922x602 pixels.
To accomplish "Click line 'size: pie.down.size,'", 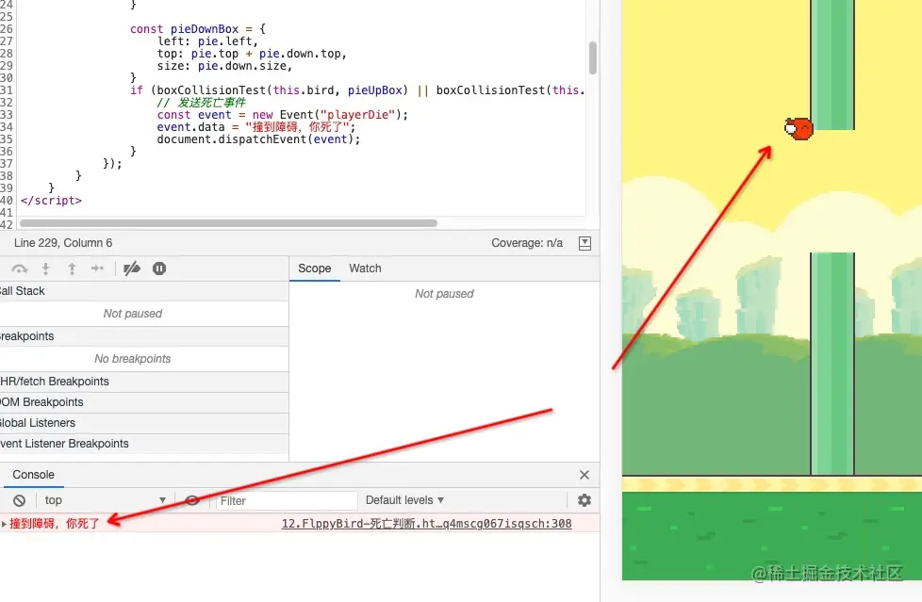I will [224, 66].
